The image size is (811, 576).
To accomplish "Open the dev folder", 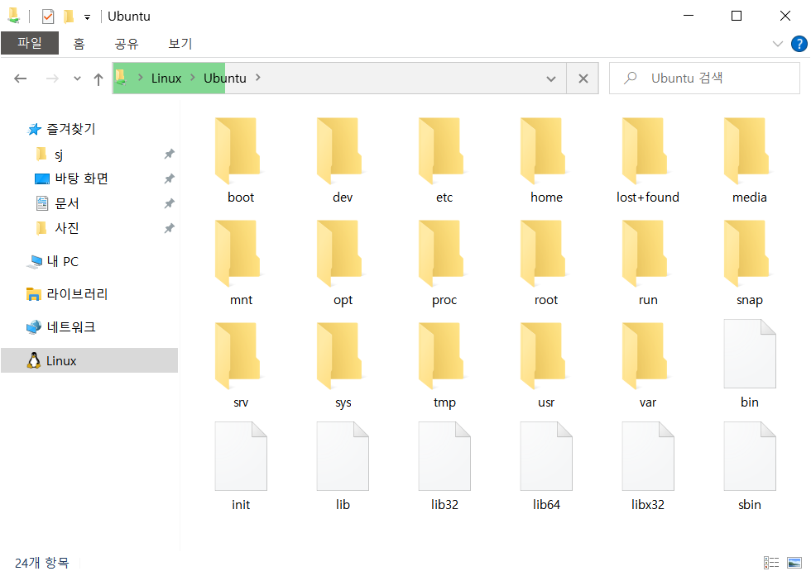I will [343, 160].
